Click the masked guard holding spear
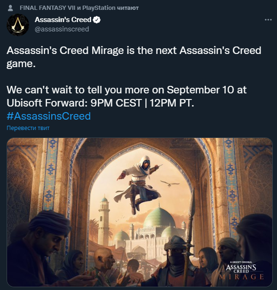This screenshot has width=277, height=290. point(177,261)
